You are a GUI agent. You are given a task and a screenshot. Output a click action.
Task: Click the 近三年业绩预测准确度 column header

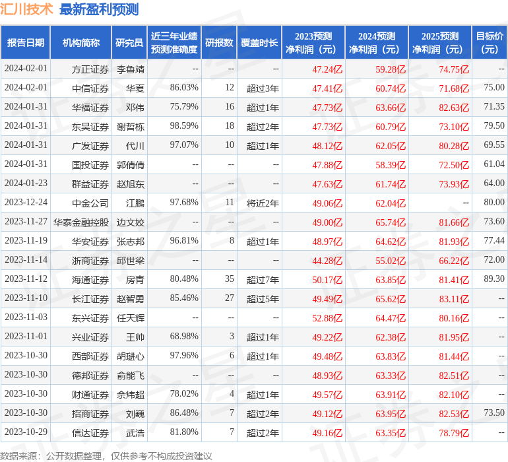174,43
